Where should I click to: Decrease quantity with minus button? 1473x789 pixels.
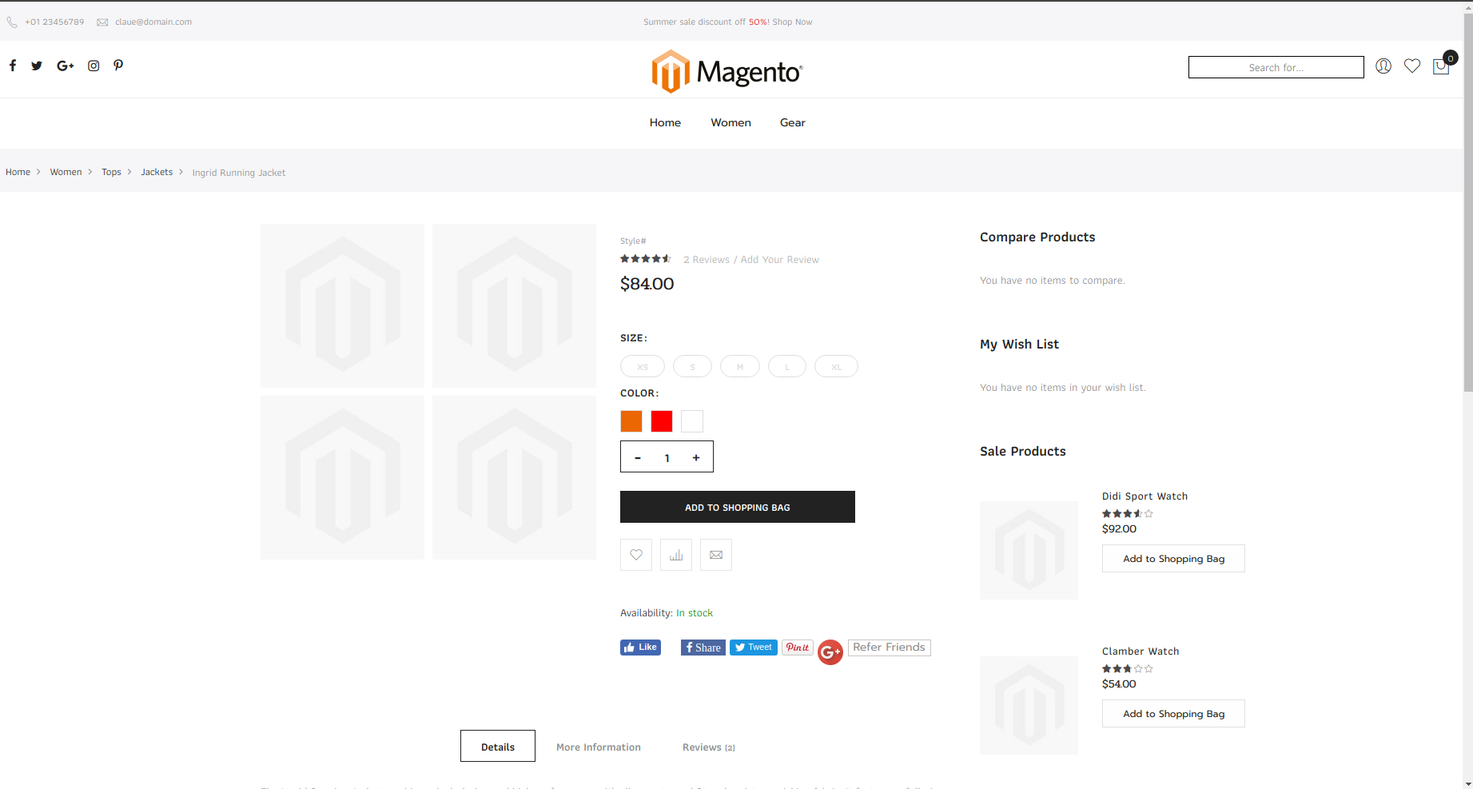[638, 457]
